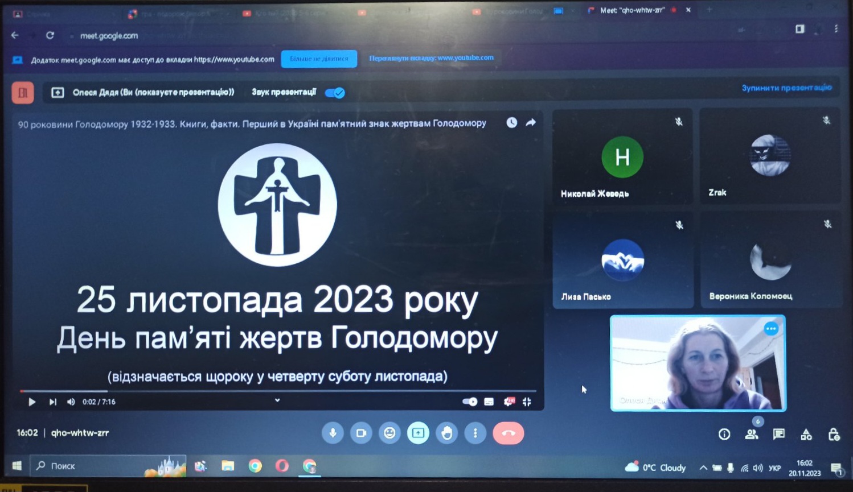Toggle YouTube autoplay switch in player
The width and height of the screenshot is (853, 492).
tap(470, 402)
